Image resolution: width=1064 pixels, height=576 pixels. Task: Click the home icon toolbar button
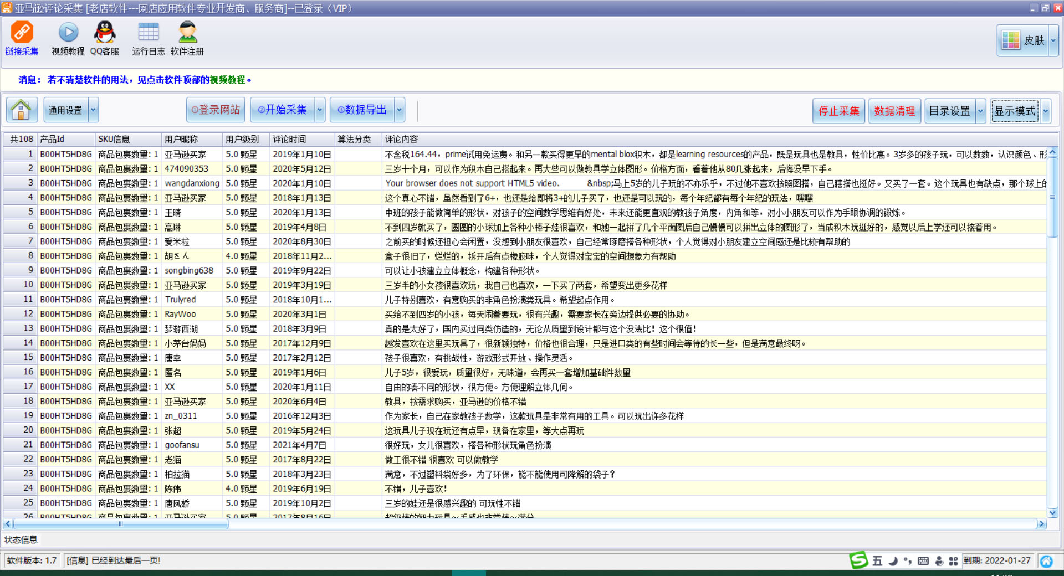(x=22, y=110)
